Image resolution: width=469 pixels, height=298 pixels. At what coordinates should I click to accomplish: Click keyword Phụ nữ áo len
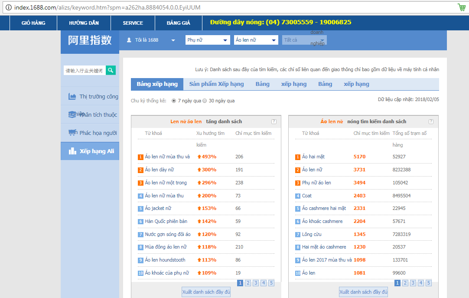coord(316,183)
